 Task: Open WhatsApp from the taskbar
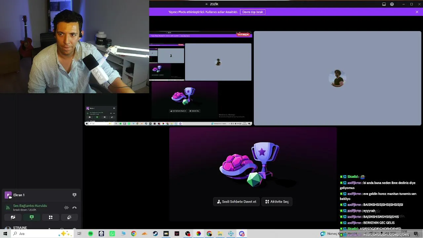click(x=112, y=234)
